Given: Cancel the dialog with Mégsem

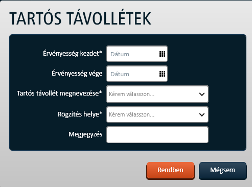Looking at the screenshot, I should (222, 171).
